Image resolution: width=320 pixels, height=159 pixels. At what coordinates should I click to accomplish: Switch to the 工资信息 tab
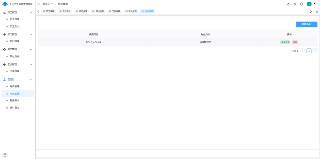[x=114, y=12]
